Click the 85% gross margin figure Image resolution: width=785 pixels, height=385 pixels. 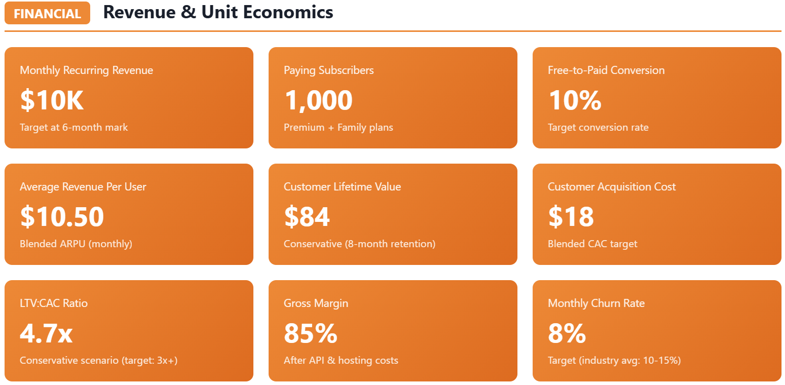click(310, 333)
